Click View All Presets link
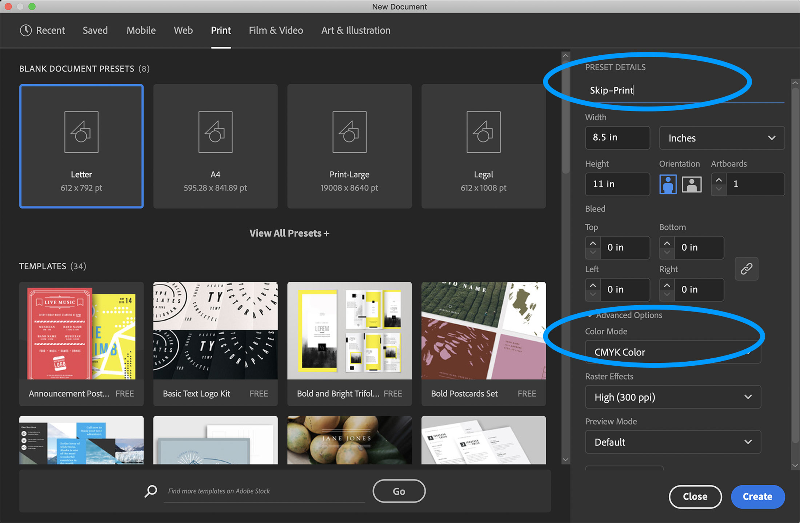Image resolution: width=800 pixels, height=523 pixels. (x=289, y=233)
